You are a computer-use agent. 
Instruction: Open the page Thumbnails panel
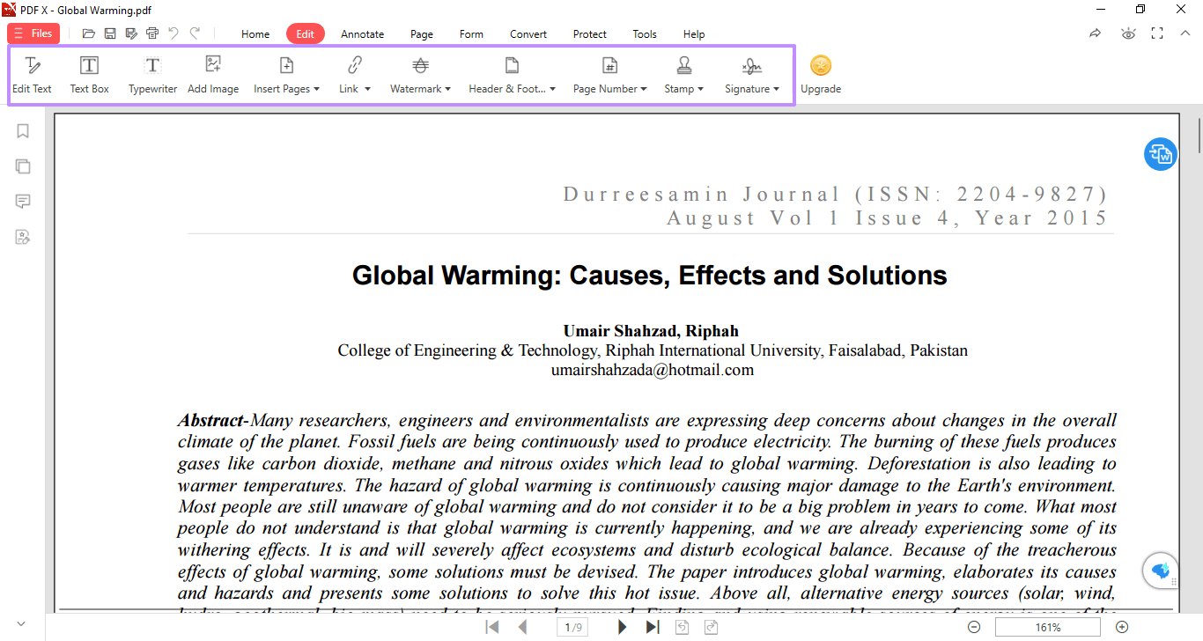coord(22,166)
